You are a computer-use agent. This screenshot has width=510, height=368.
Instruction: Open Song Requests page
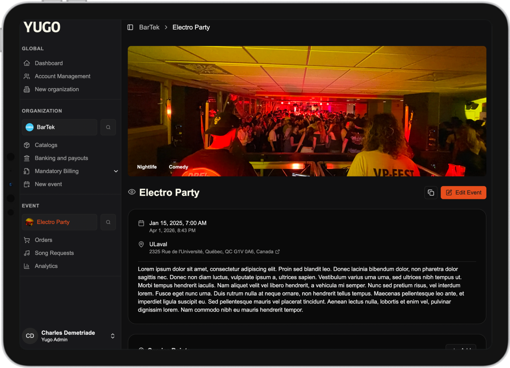click(x=54, y=253)
